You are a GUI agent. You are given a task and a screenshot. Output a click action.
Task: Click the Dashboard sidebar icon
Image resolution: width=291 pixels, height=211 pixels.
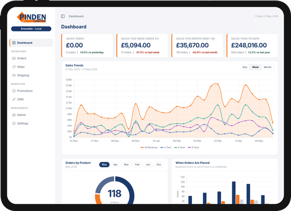pyautogui.click(x=14, y=43)
